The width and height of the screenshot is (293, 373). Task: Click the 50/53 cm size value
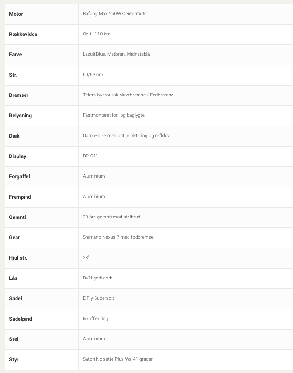[x=93, y=75]
